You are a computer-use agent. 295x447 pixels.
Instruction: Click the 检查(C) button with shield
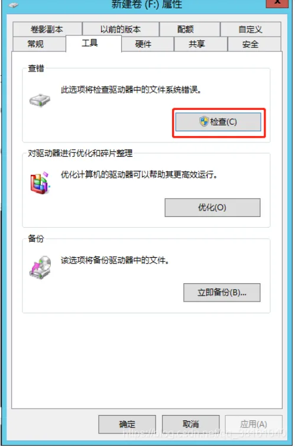(x=218, y=122)
